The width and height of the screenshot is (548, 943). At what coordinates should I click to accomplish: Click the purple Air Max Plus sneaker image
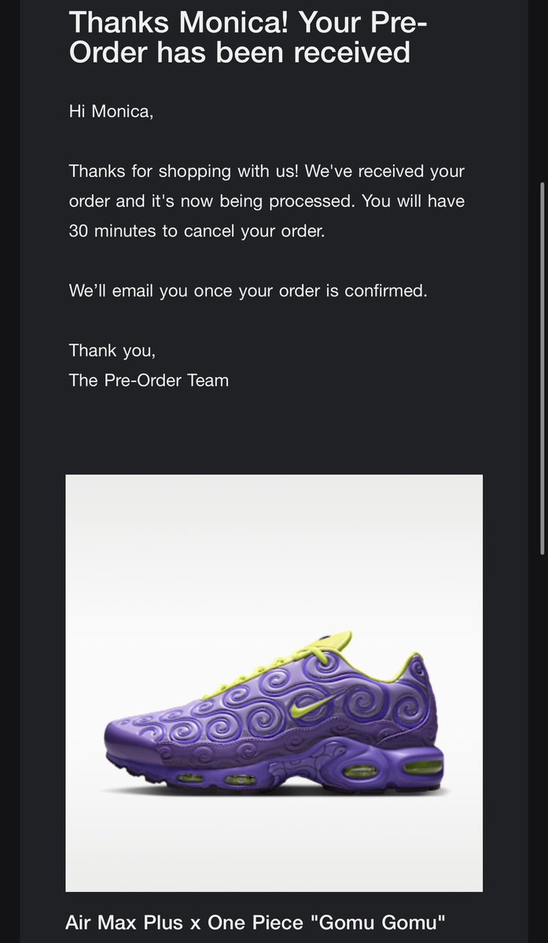tap(274, 684)
